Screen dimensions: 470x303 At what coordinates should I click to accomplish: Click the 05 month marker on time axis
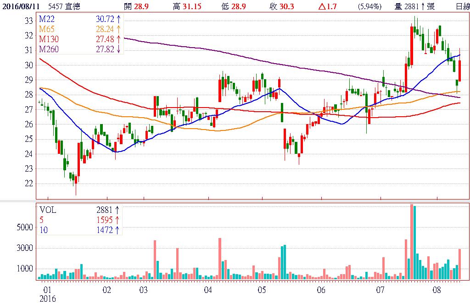[x=262, y=290]
